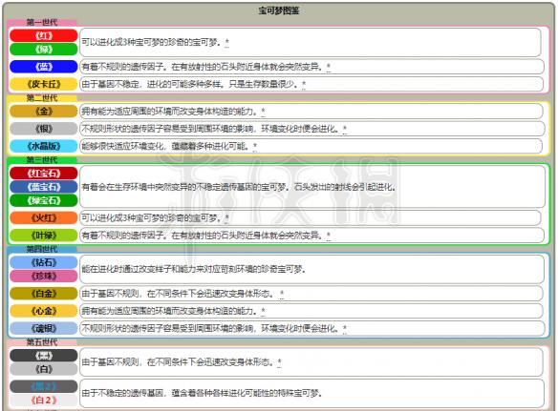Viewport: 558px width, 411px height.
Task: Open the 《金》 version link
Action: pyautogui.click(x=44, y=112)
